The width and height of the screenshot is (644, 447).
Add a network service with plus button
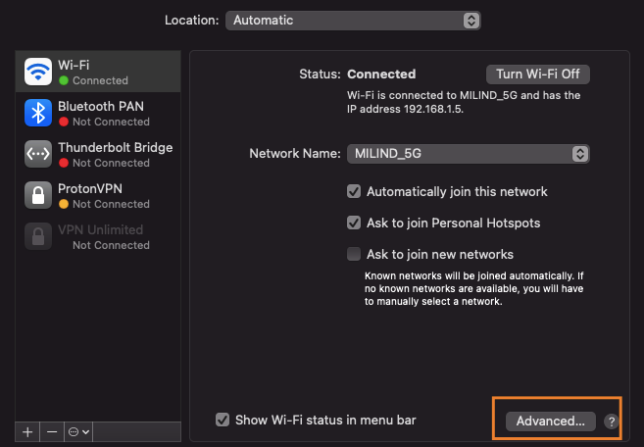click(x=27, y=431)
